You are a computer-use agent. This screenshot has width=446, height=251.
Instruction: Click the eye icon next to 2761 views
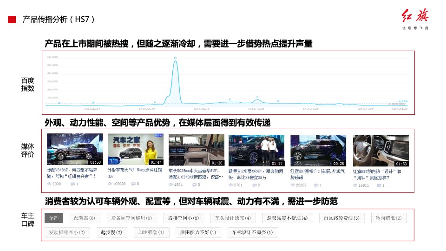(231, 185)
